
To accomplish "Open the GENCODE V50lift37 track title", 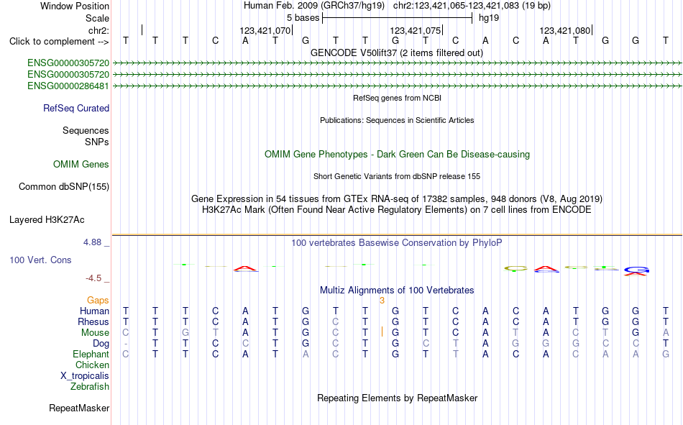I will tap(397, 52).
